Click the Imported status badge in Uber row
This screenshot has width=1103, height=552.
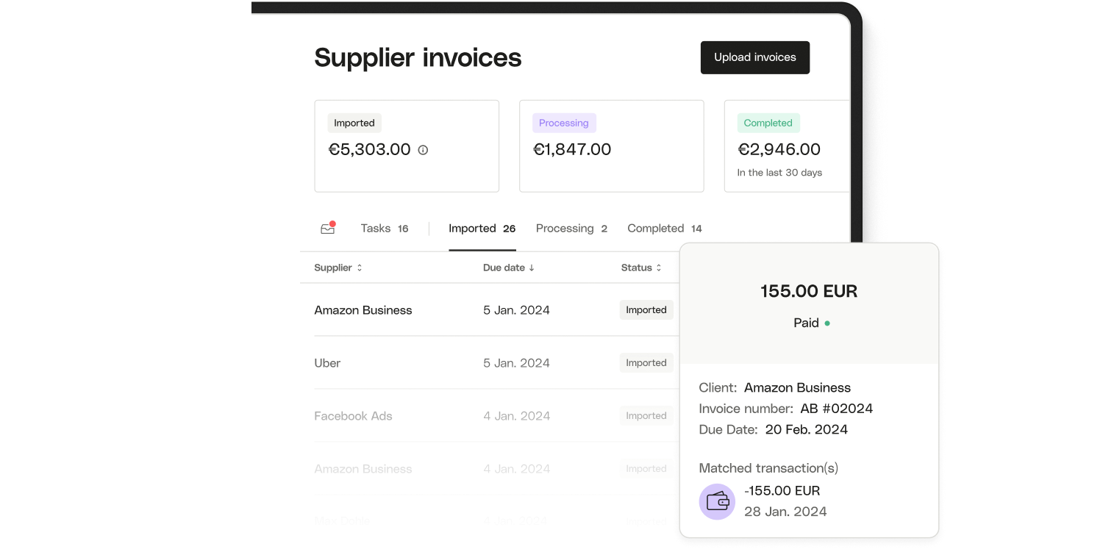(646, 363)
